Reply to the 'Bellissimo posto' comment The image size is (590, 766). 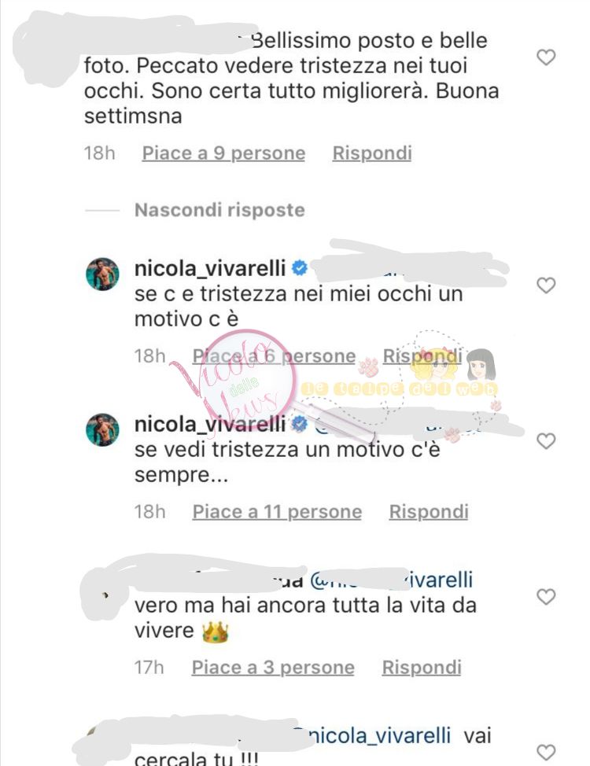tap(372, 153)
